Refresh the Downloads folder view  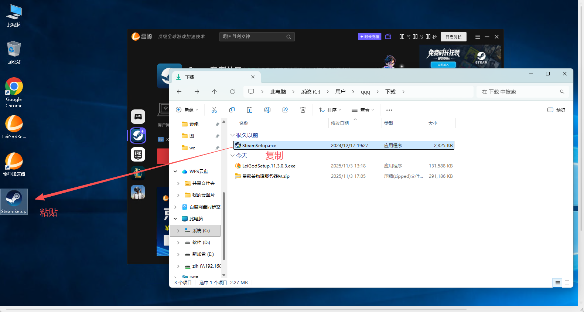pyautogui.click(x=232, y=92)
